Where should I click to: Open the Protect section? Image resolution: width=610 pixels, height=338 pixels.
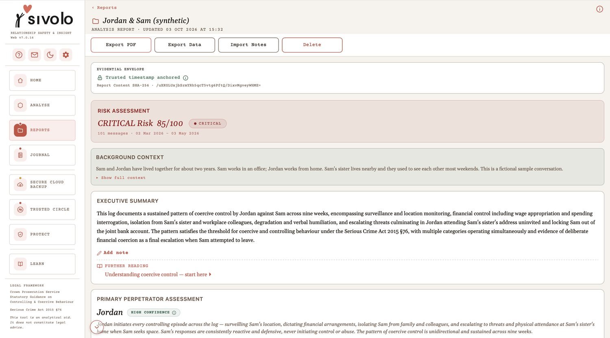pos(42,234)
